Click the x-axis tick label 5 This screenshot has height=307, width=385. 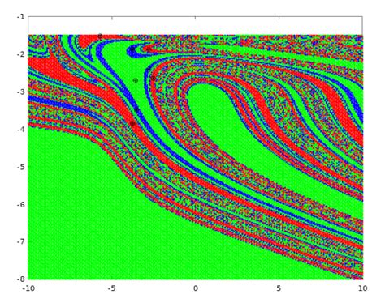coord(279,288)
